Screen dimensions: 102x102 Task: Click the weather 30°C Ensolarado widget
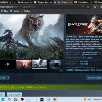coord(93,99)
